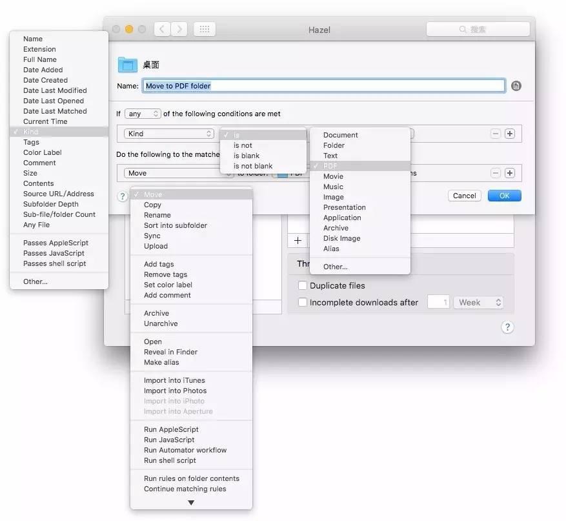Image resolution: width=566 pixels, height=521 pixels.
Task: Choose Unarchive action
Action: (161, 324)
